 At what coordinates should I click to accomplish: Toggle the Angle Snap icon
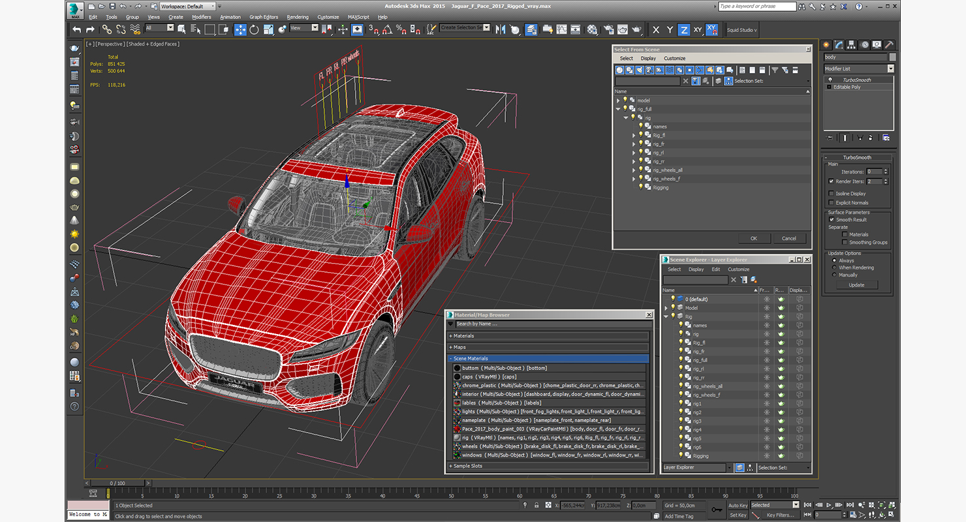(x=387, y=29)
